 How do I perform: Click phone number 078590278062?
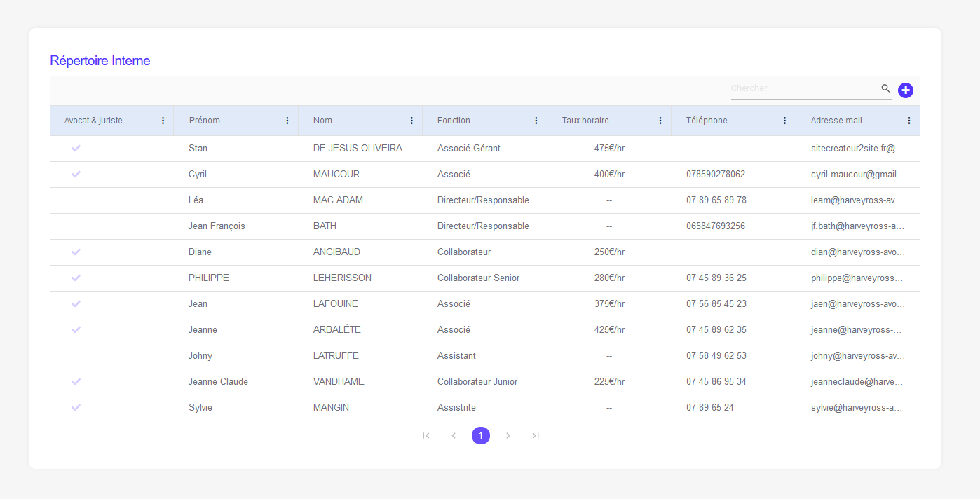click(716, 175)
